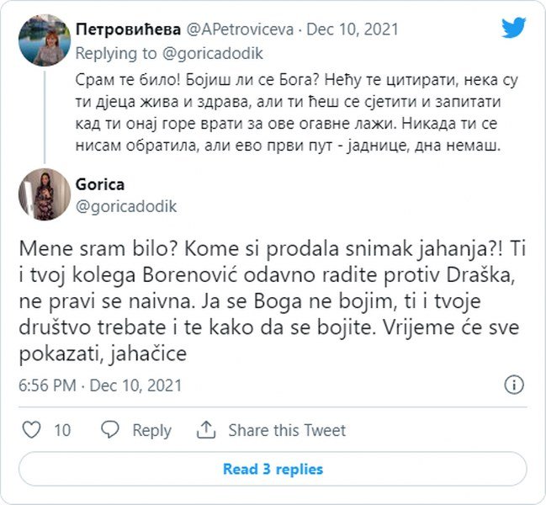Screen dimensions: 546x505
Task: Click the Twitter bird logo
Action: pyautogui.click(x=513, y=27)
